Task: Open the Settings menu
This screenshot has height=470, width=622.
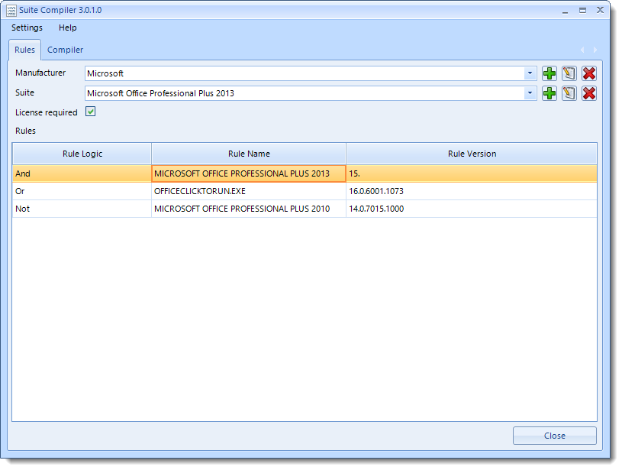Action: (x=27, y=28)
